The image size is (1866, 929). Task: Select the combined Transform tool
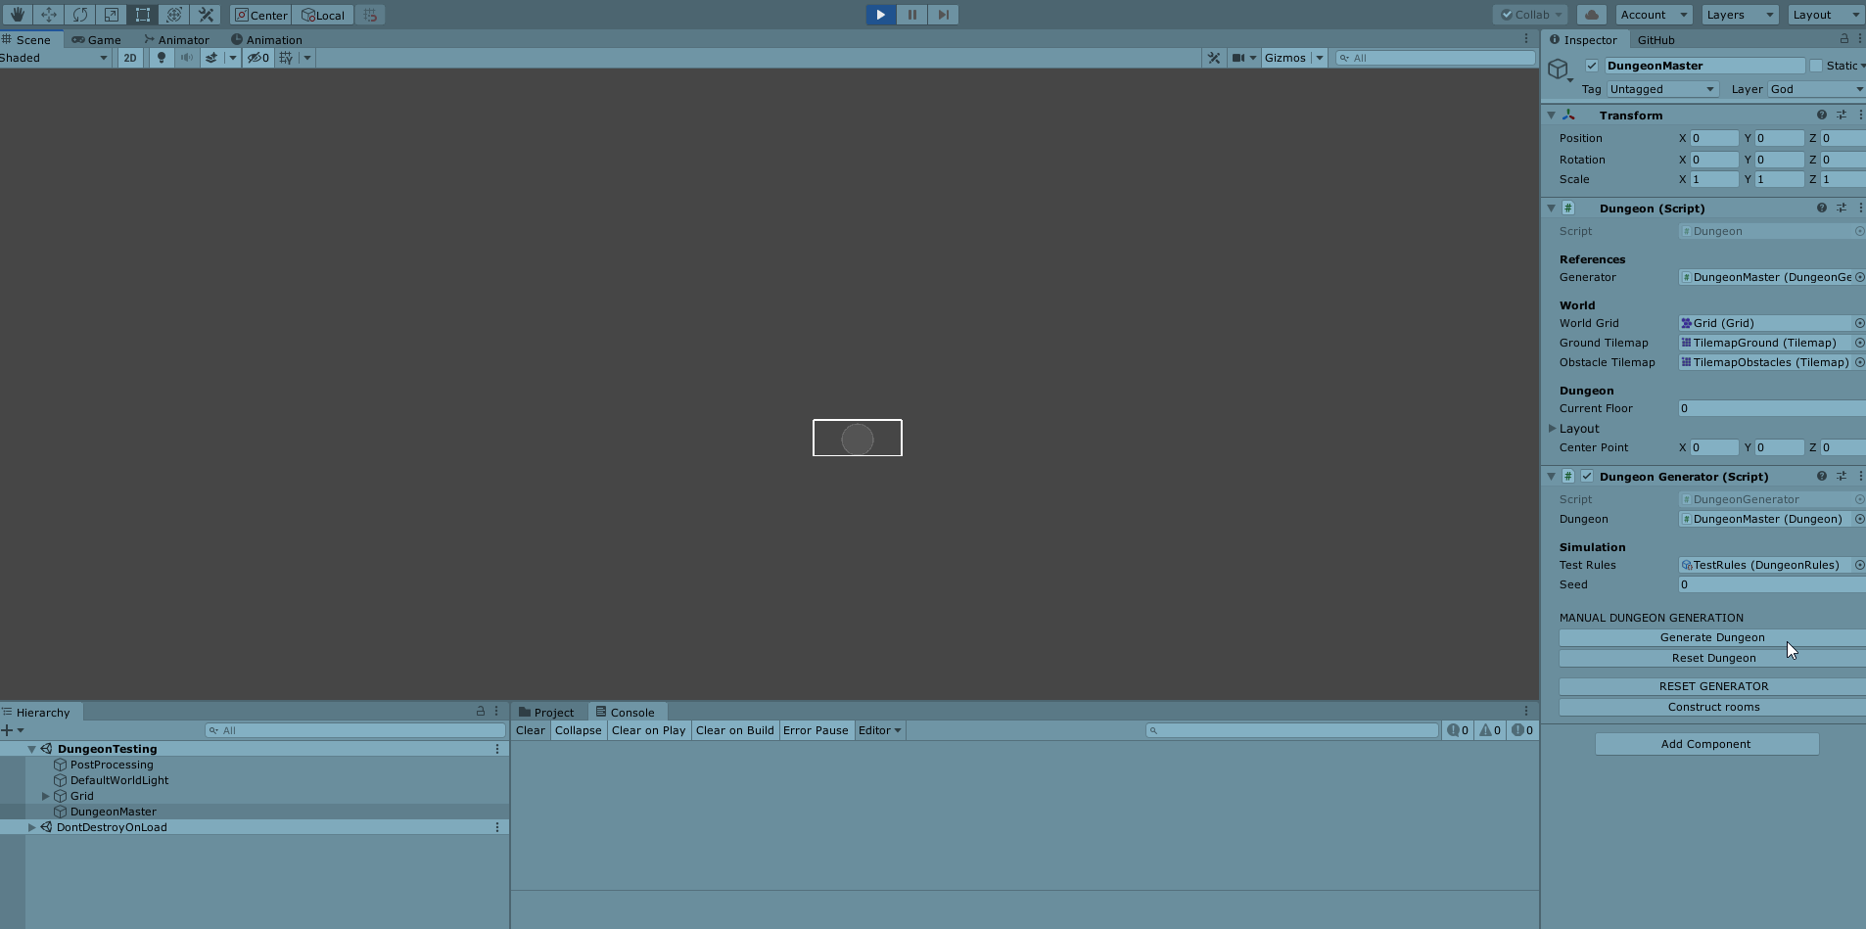click(x=173, y=15)
